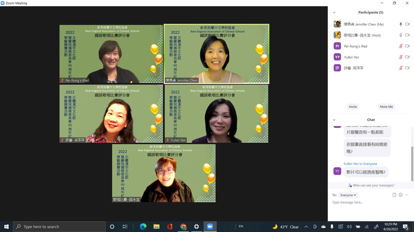
Task: Open the Everyone recipient dropdown
Action: (348, 195)
